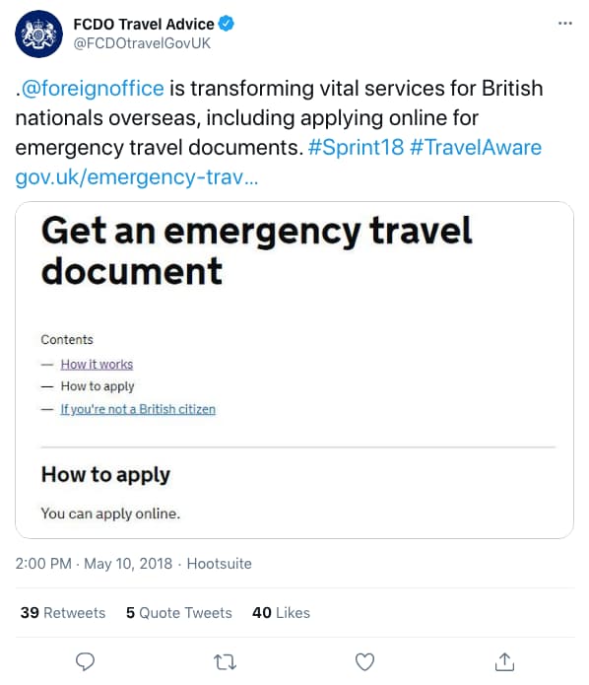The width and height of the screenshot is (589, 685).
Task: Like the tweet with heart icon
Action: pos(364,662)
